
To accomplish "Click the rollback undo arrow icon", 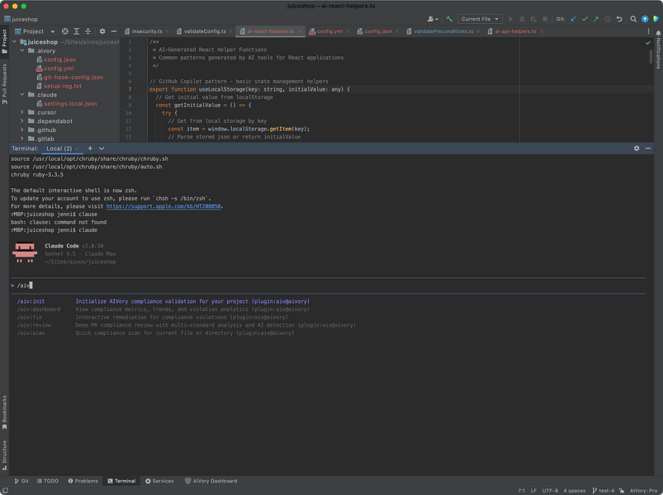I will point(619,18).
